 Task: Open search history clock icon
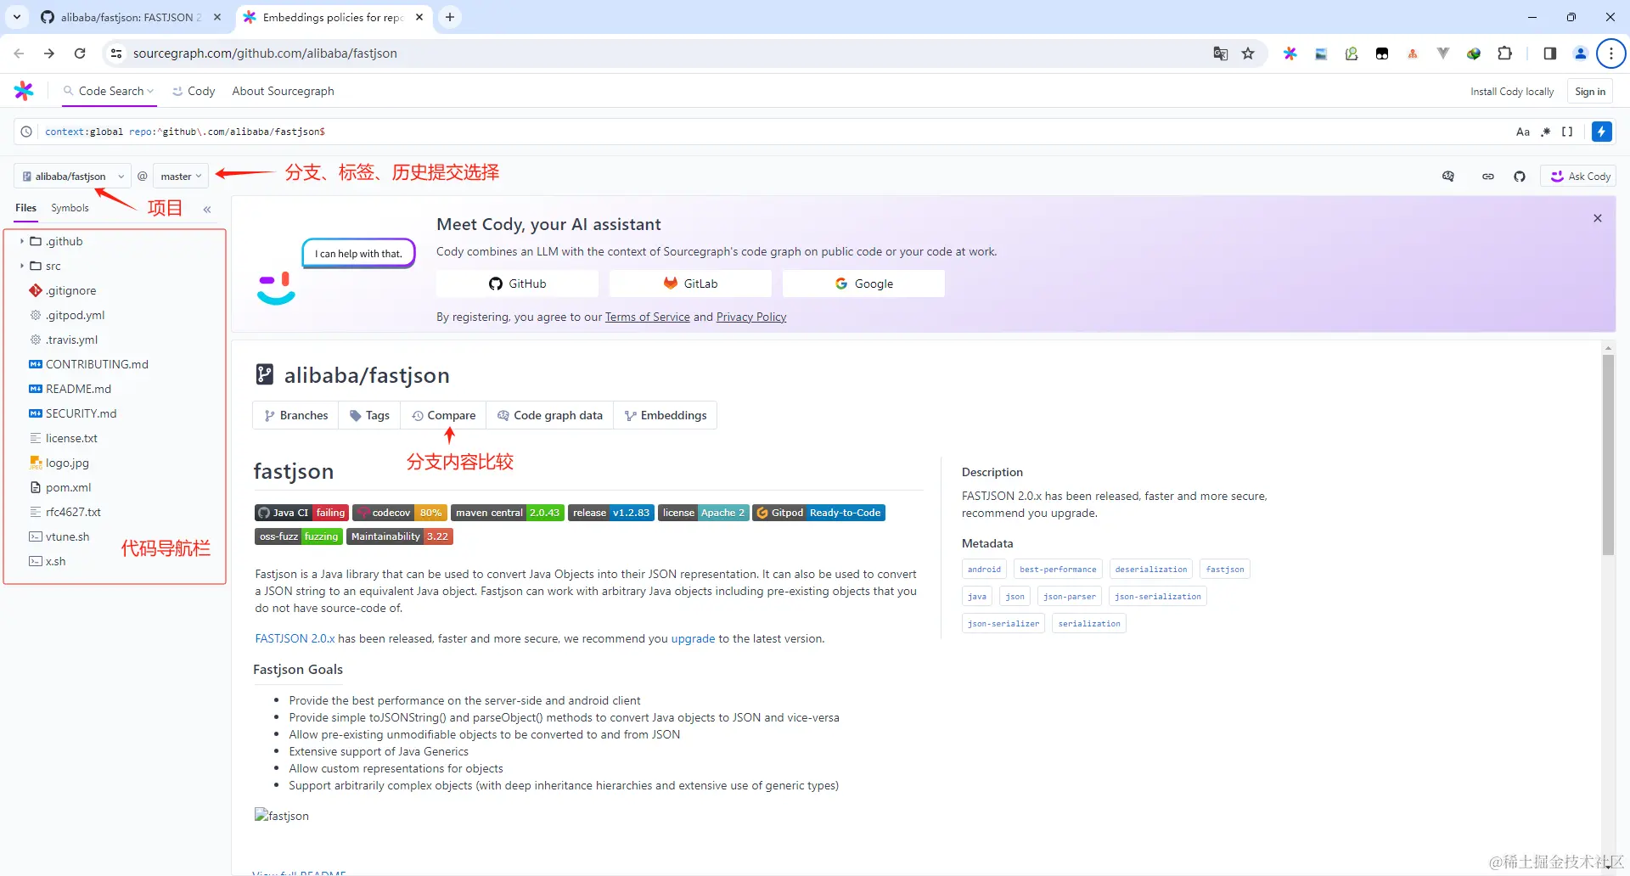(25, 132)
